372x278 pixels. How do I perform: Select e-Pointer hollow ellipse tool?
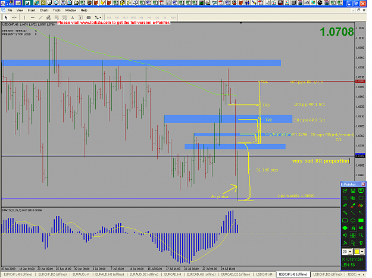click(353, 220)
